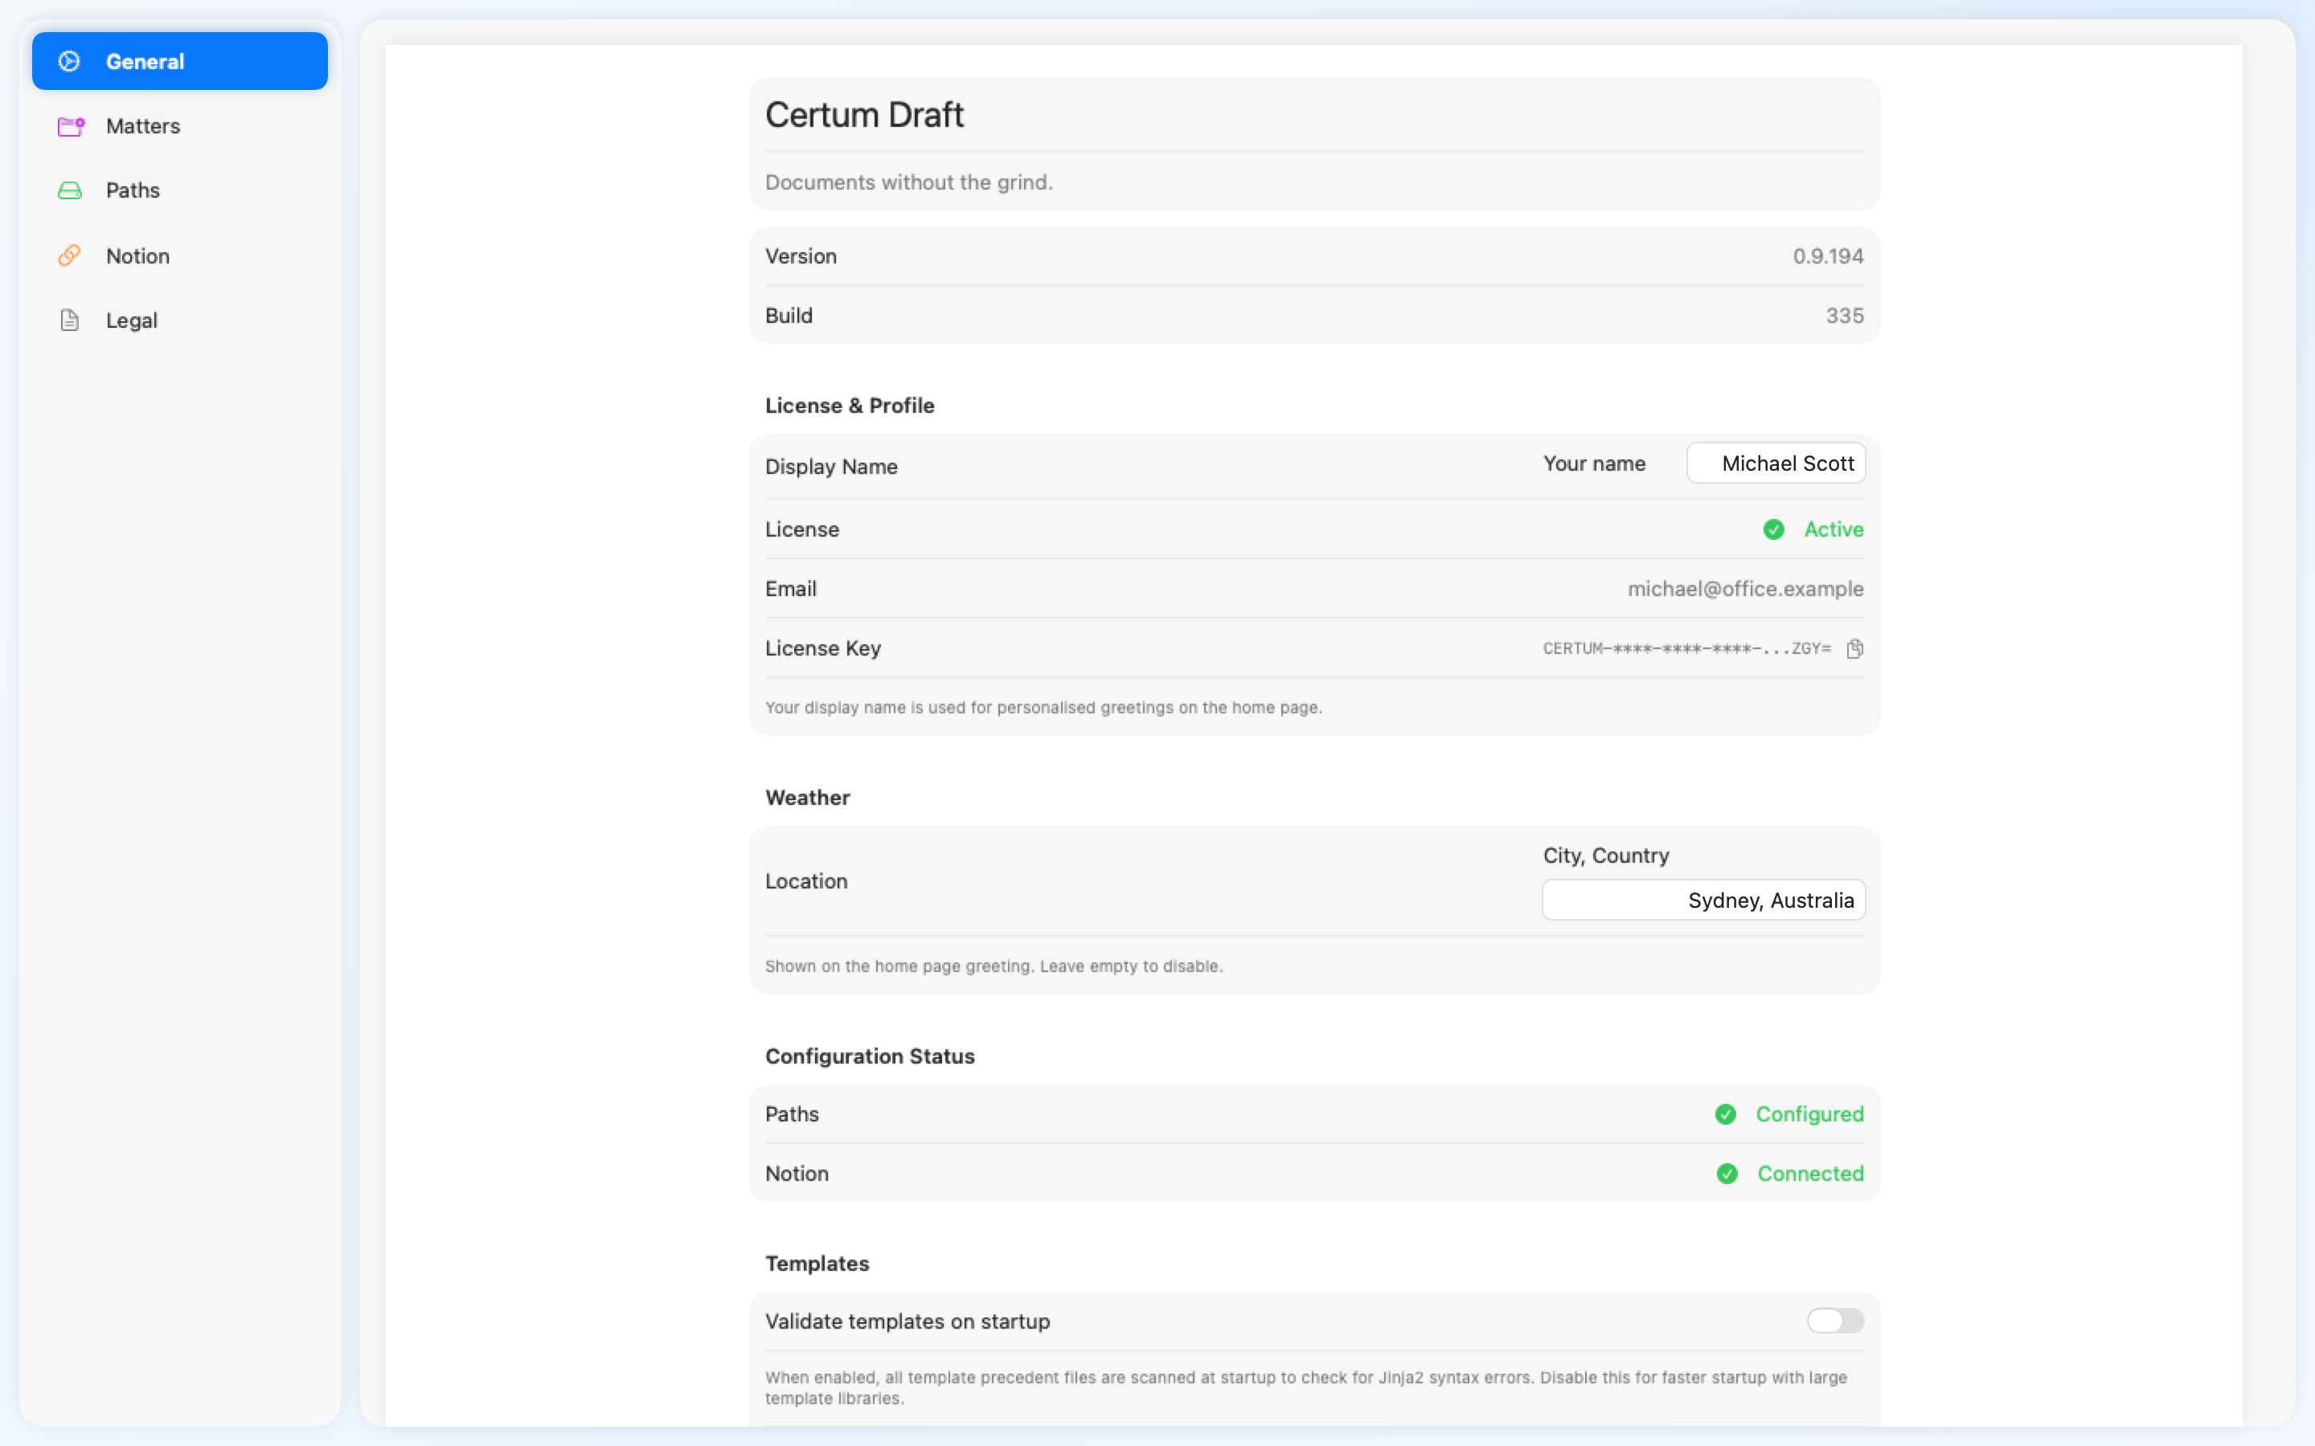Click the version number 0.9.194
This screenshot has height=1446, width=2315.
click(x=1828, y=256)
